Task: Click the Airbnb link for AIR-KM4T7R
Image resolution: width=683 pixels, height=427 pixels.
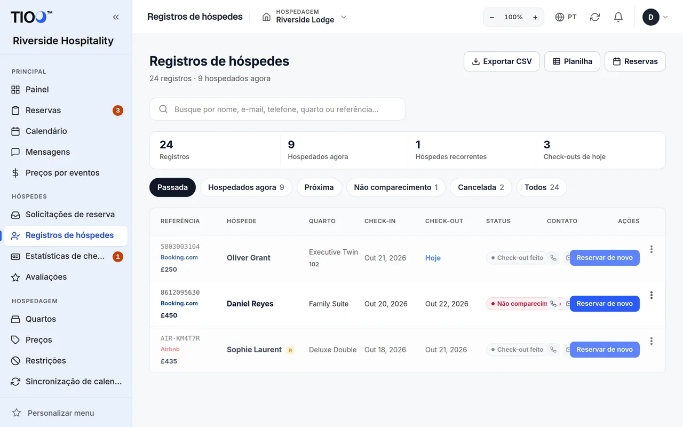Action: pyautogui.click(x=170, y=349)
